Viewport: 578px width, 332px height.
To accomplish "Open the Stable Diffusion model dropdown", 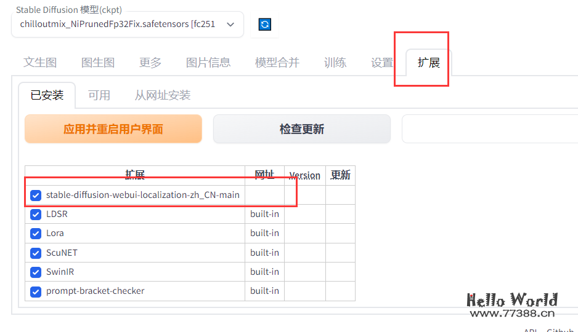I will tap(128, 24).
